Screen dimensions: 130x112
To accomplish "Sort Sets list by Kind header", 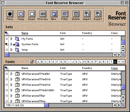I will pyautogui.click(x=63, y=33).
